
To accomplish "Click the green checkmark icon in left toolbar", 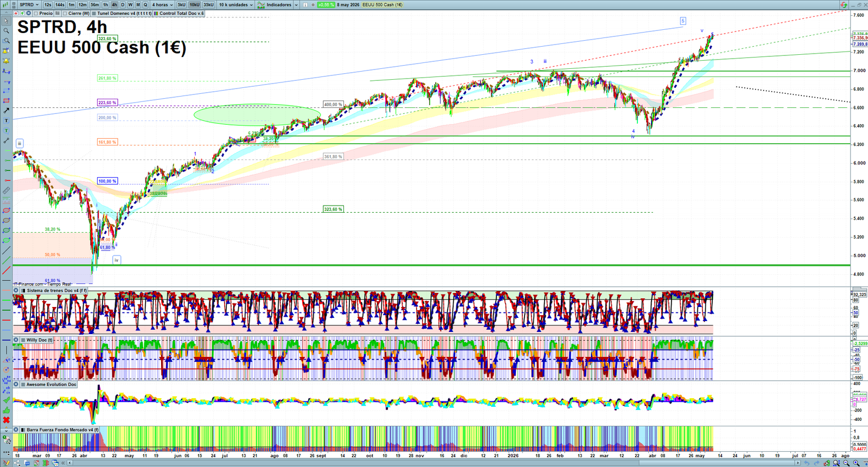I will [7, 400].
